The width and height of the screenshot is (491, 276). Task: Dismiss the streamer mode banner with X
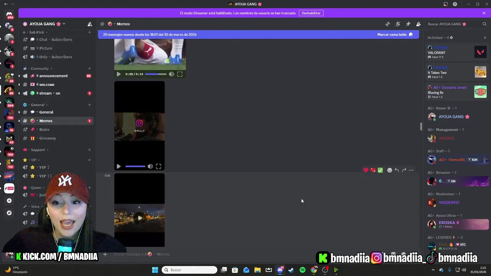pos(484,13)
